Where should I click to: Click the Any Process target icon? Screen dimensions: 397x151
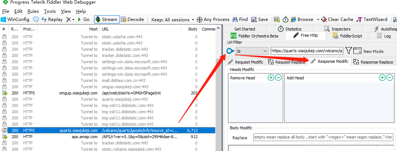click(199, 19)
